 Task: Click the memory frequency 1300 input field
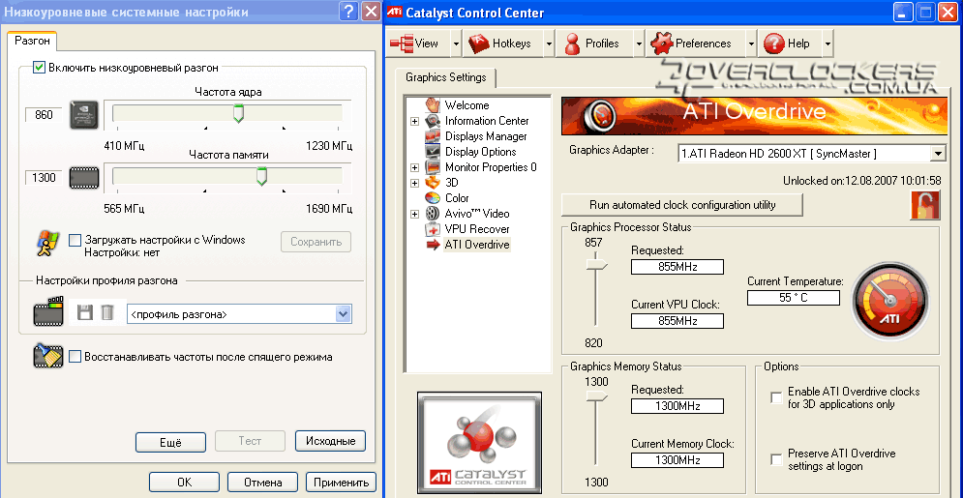coord(44,178)
